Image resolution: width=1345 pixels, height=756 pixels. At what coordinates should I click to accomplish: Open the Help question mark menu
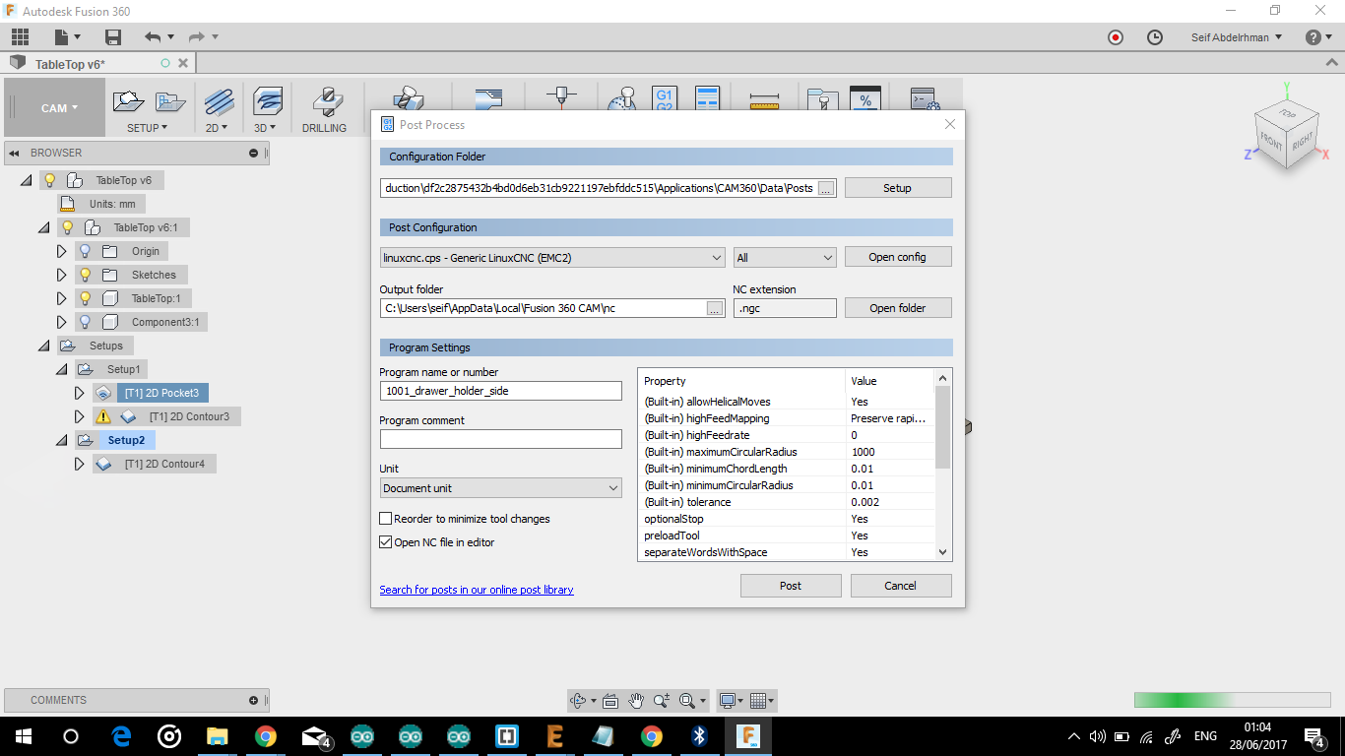pyautogui.click(x=1319, y=37)
